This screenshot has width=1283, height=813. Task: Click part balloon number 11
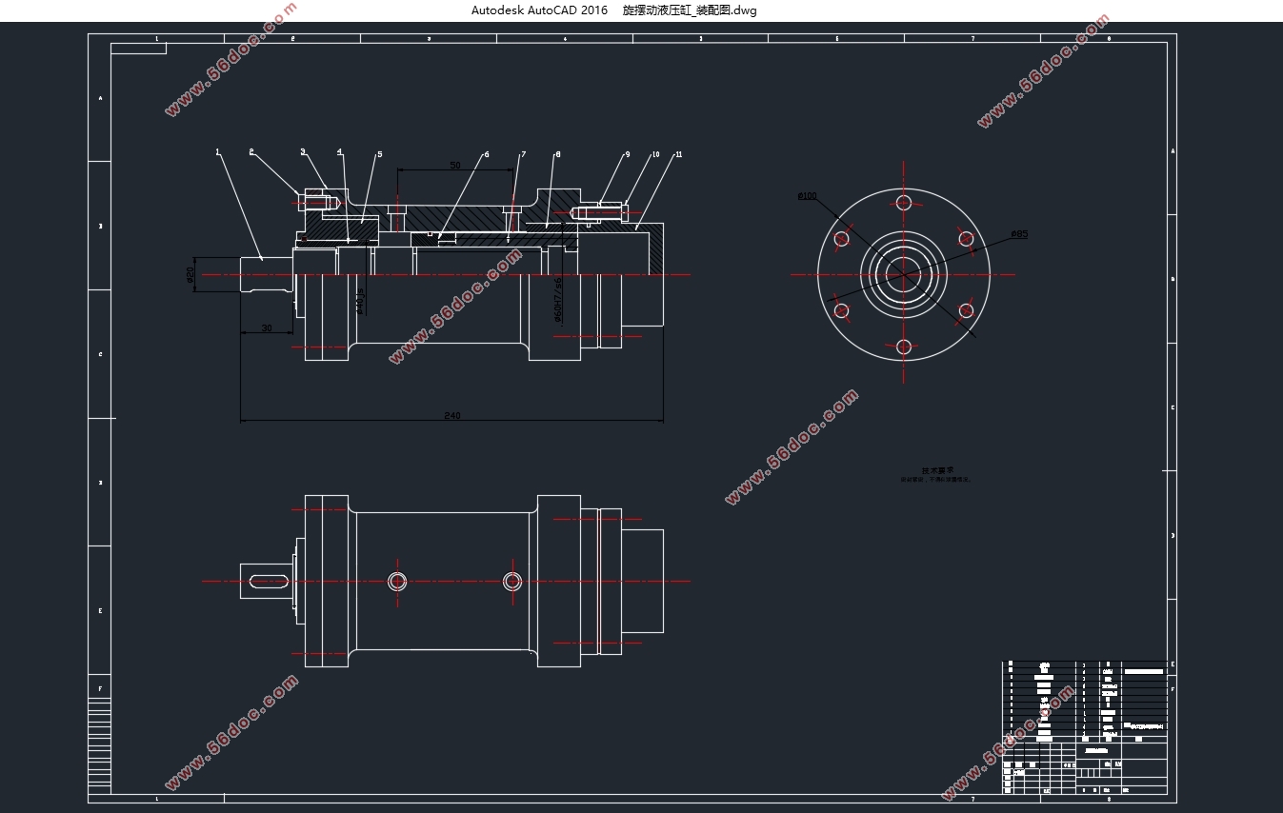(x=678, y=154)
